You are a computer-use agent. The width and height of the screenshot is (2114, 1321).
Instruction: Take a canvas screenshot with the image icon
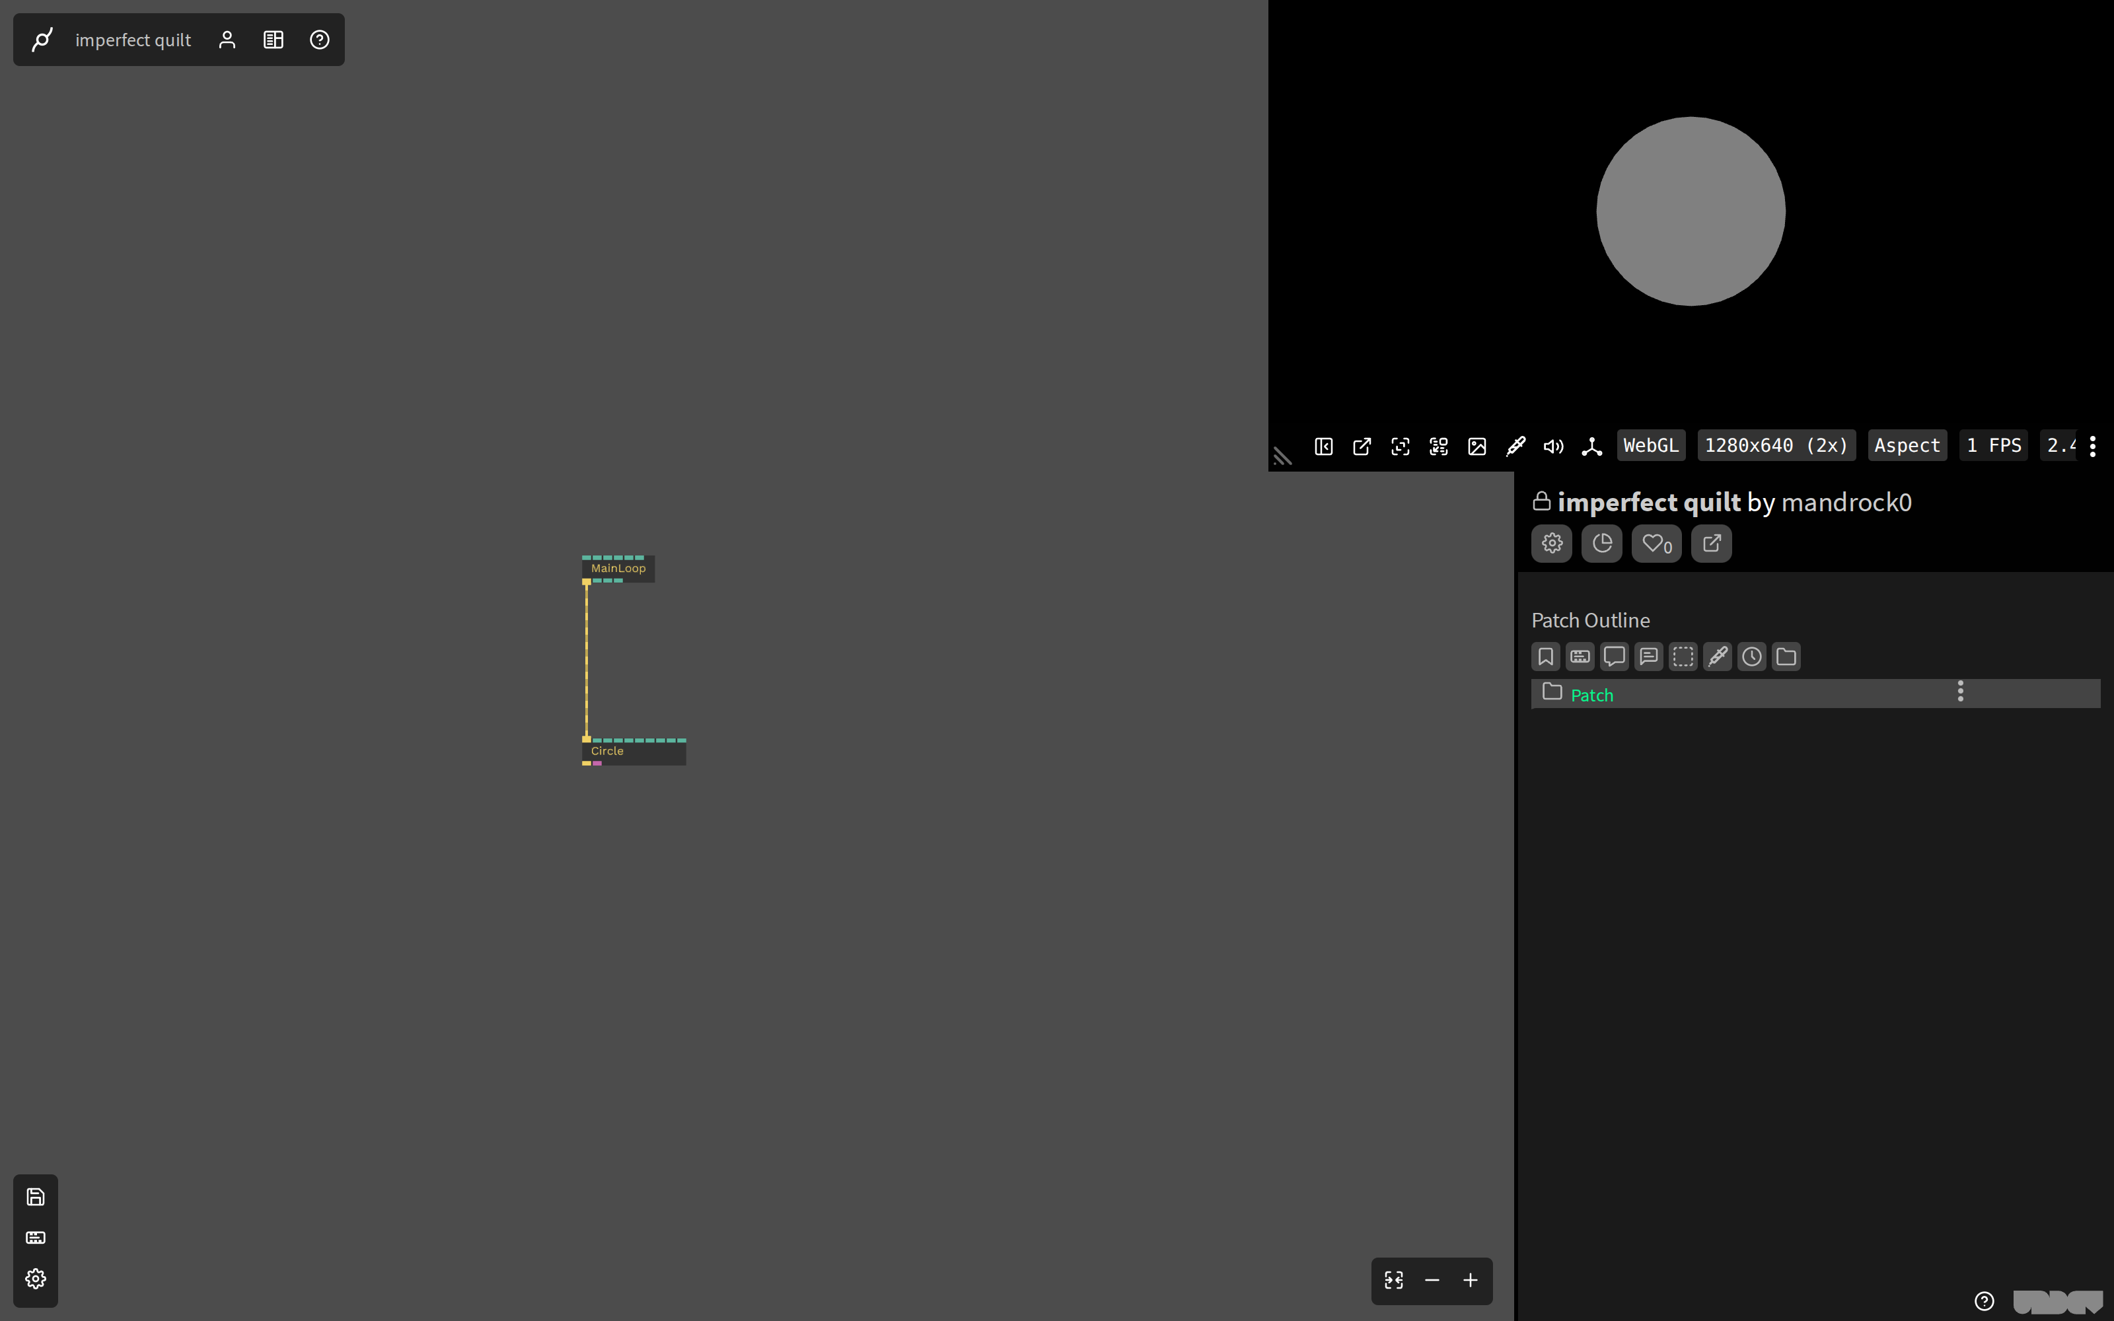coord(1477,446)
